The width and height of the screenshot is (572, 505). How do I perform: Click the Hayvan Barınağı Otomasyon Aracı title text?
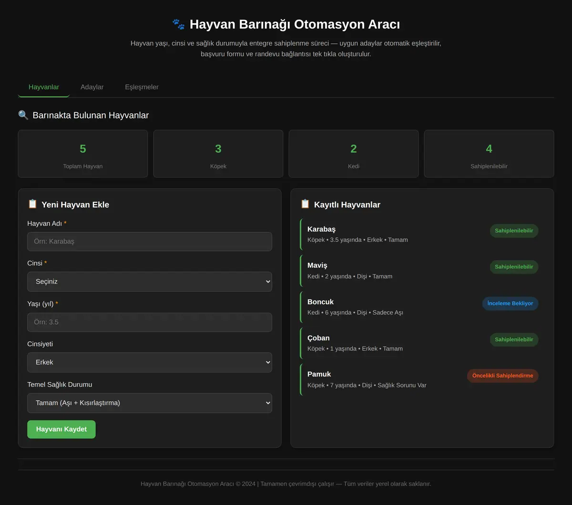coord(295,24)
